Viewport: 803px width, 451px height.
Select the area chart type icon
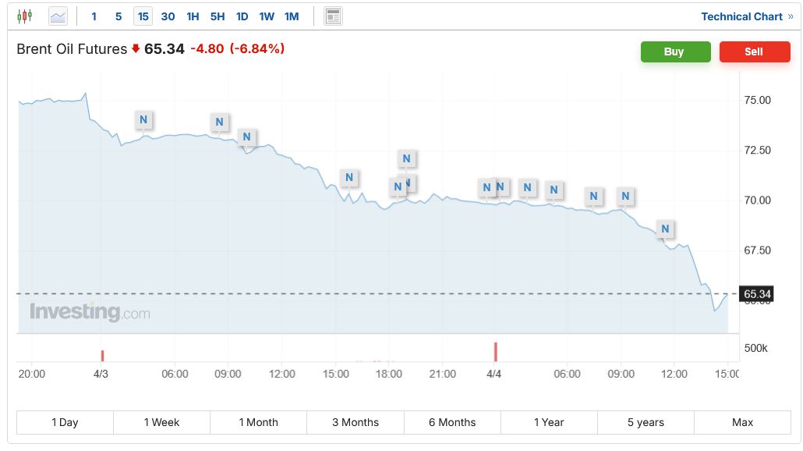pos(58,16)
